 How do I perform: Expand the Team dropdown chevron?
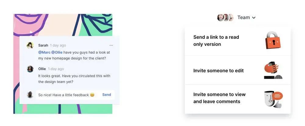(254, 18)
